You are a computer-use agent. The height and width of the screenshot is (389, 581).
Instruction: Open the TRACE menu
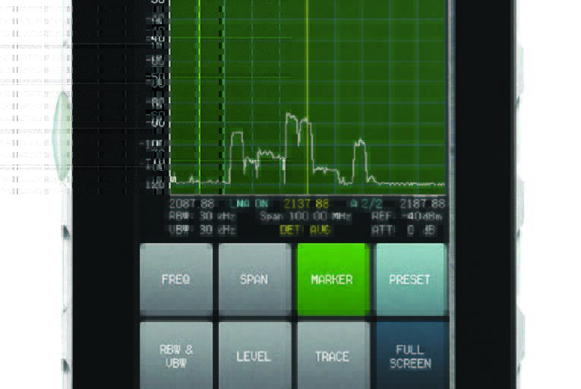pos(332,356)
